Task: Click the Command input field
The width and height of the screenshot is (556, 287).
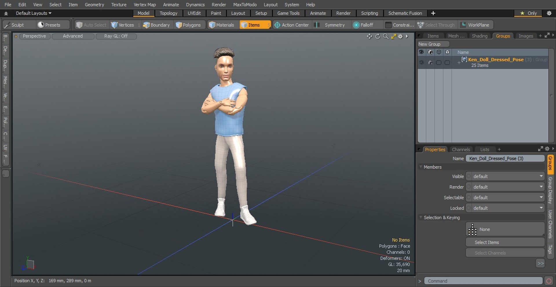Action: [x=483, y=281]
